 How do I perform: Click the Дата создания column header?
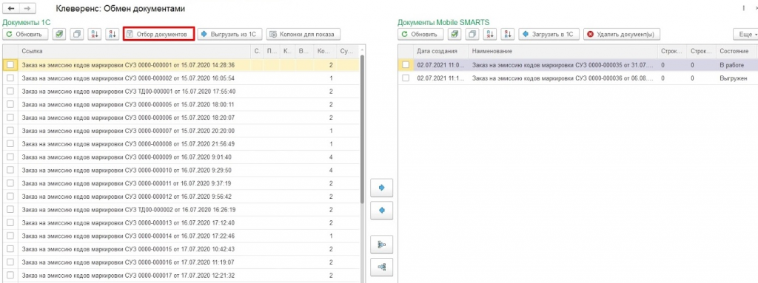coord(440,51)
